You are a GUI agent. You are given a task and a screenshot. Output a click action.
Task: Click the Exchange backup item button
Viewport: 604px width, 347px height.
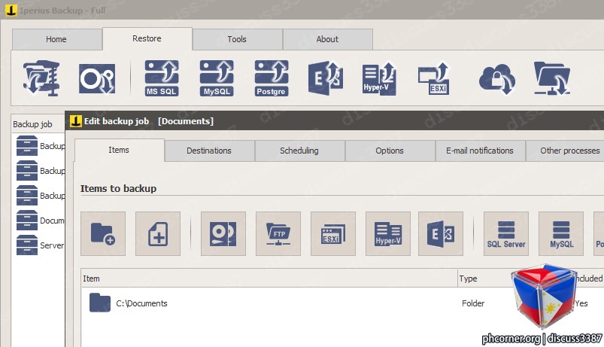441,233
